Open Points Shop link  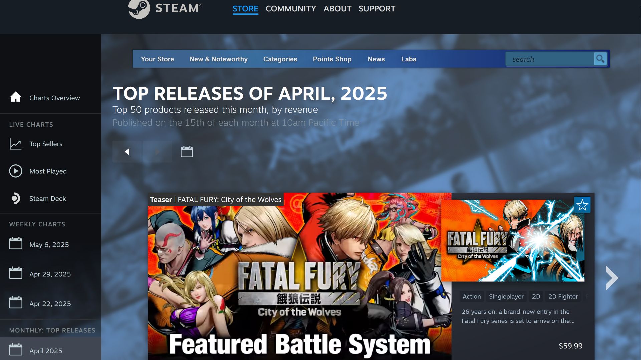[x=332, y=59]
